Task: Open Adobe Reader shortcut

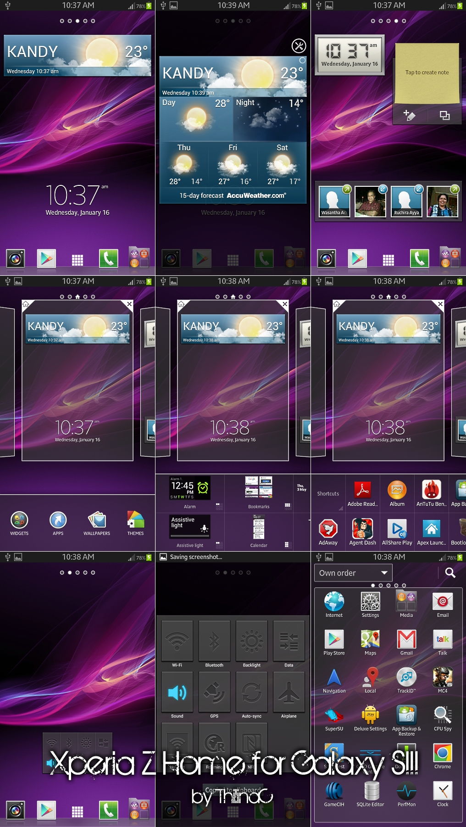Action: coord(363,493)
